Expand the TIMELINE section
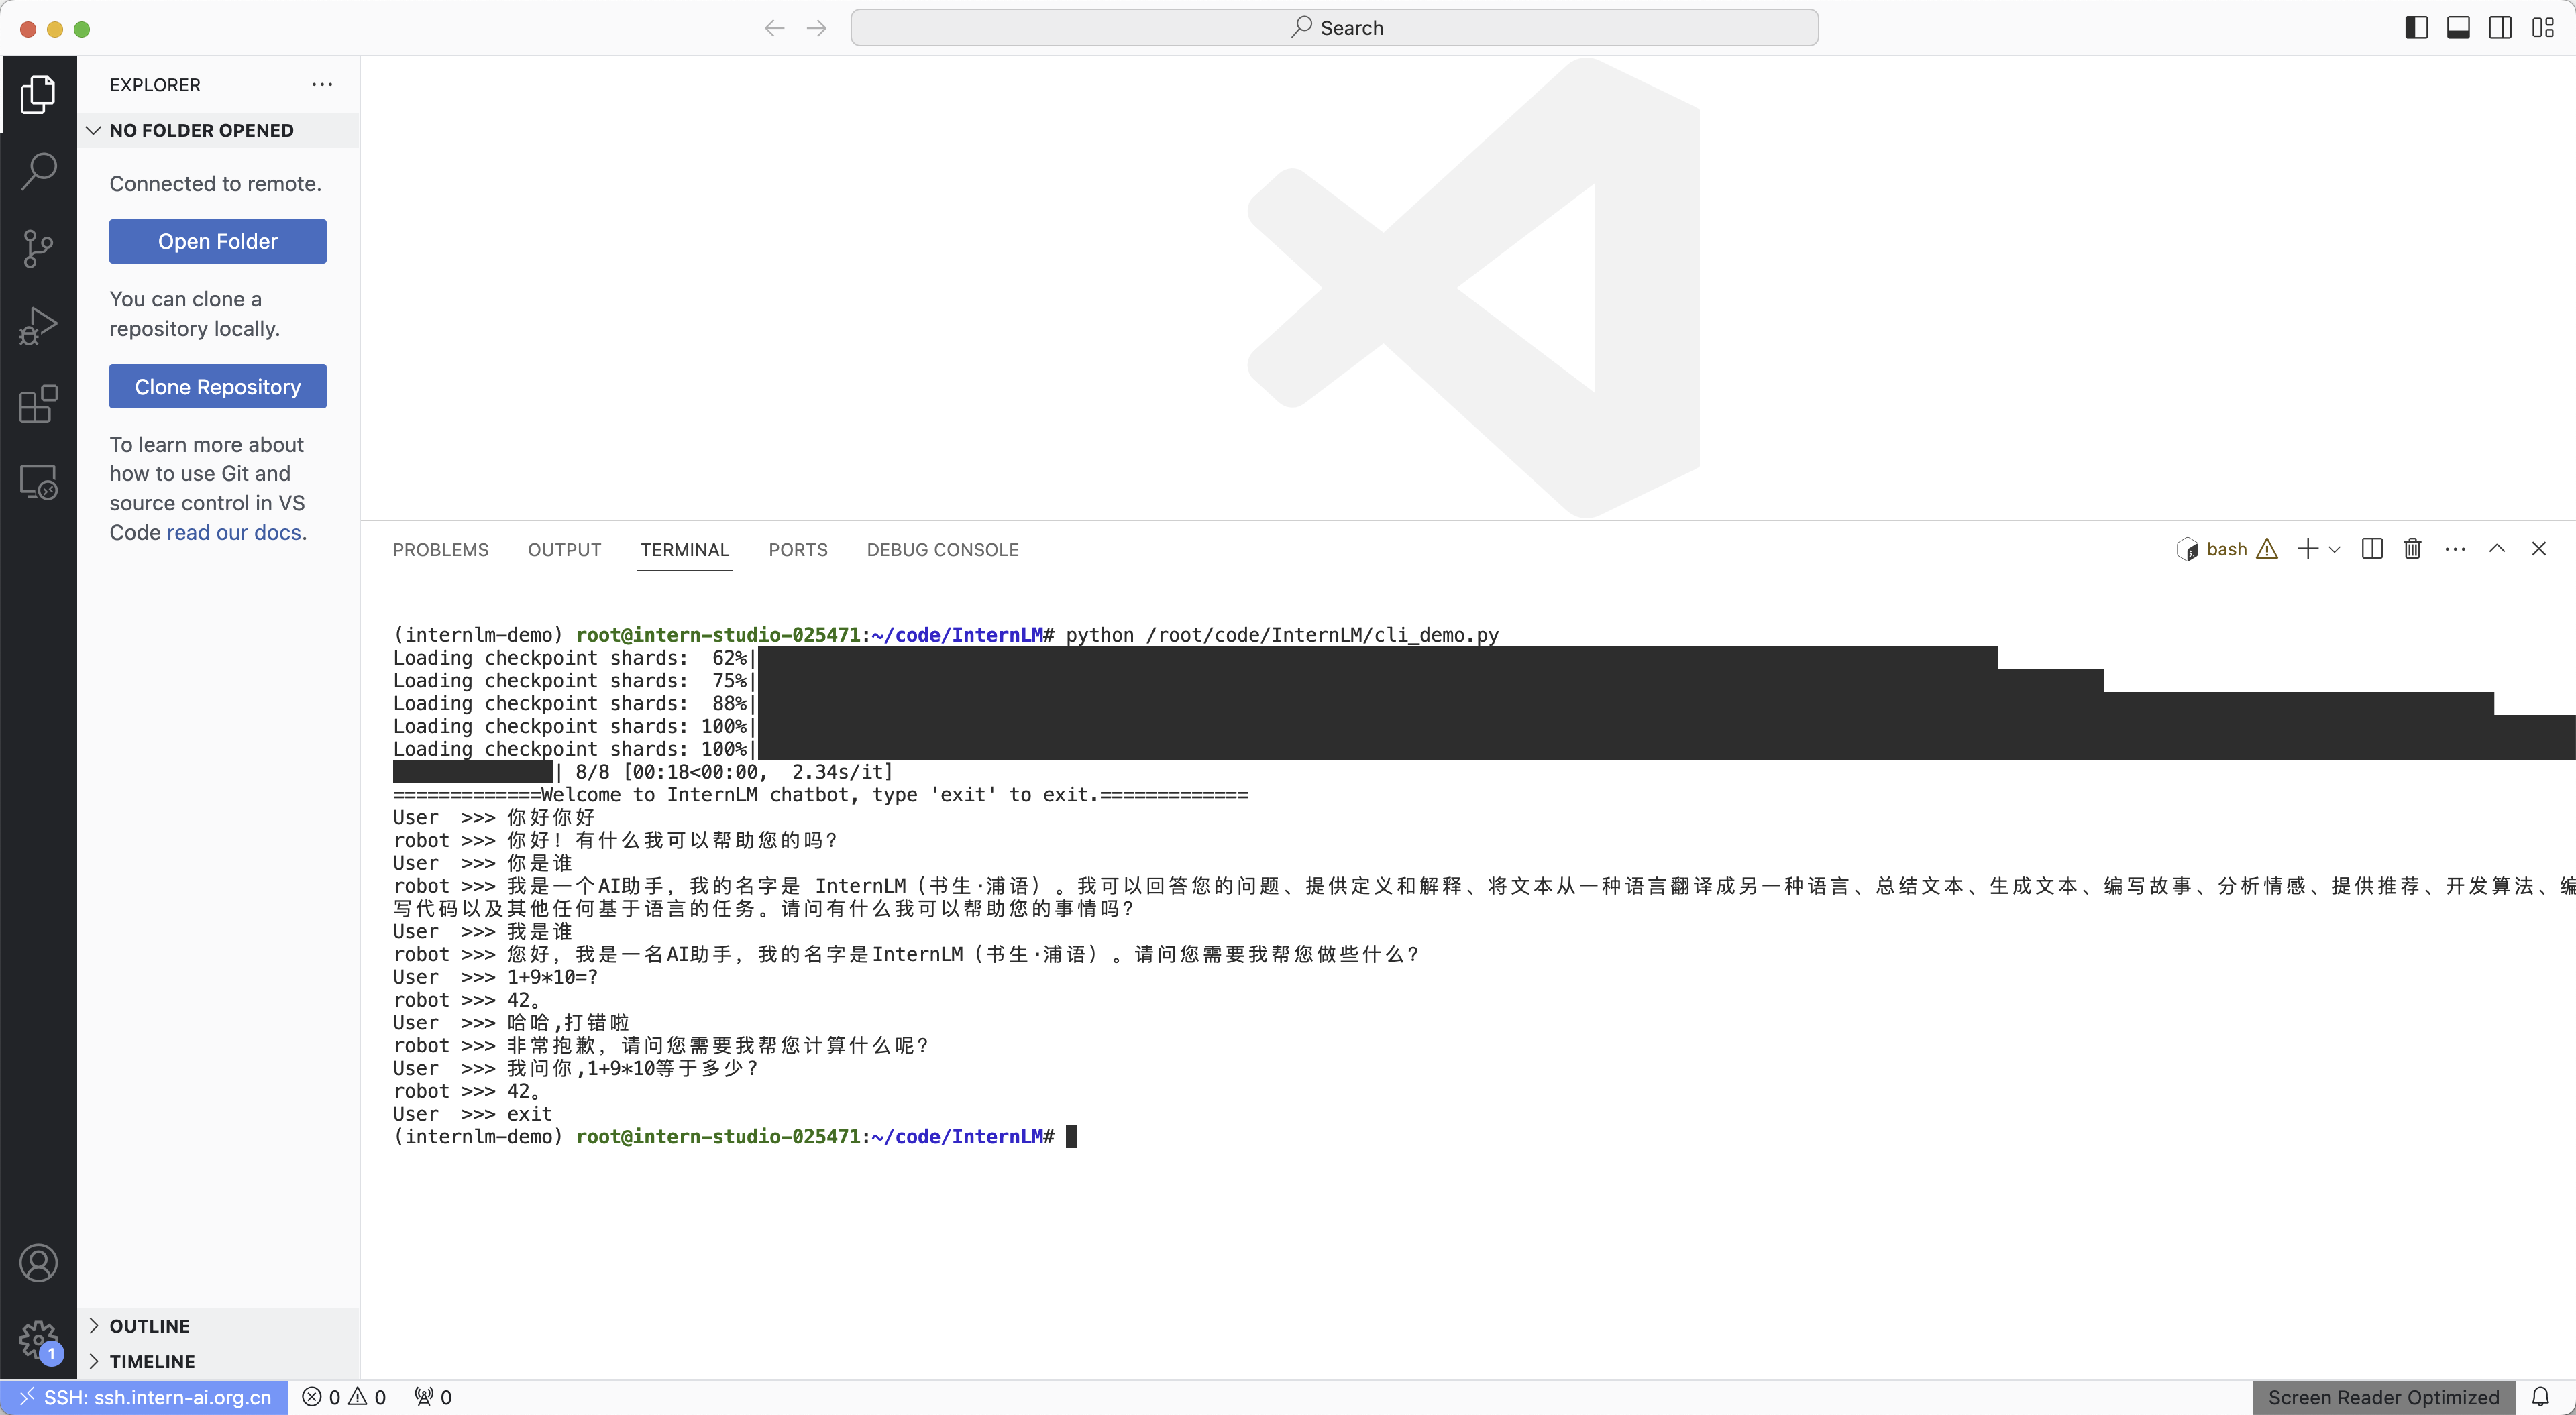Viewport: 2576px width, 1415px height. coord(152,1361)
